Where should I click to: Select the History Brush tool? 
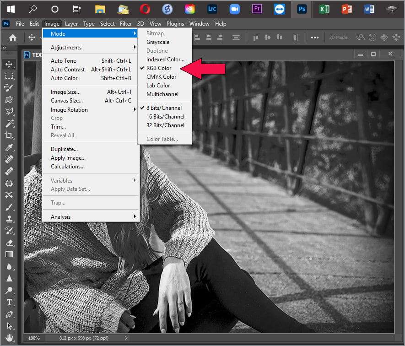pyautogui.click(x=9, y=231)
